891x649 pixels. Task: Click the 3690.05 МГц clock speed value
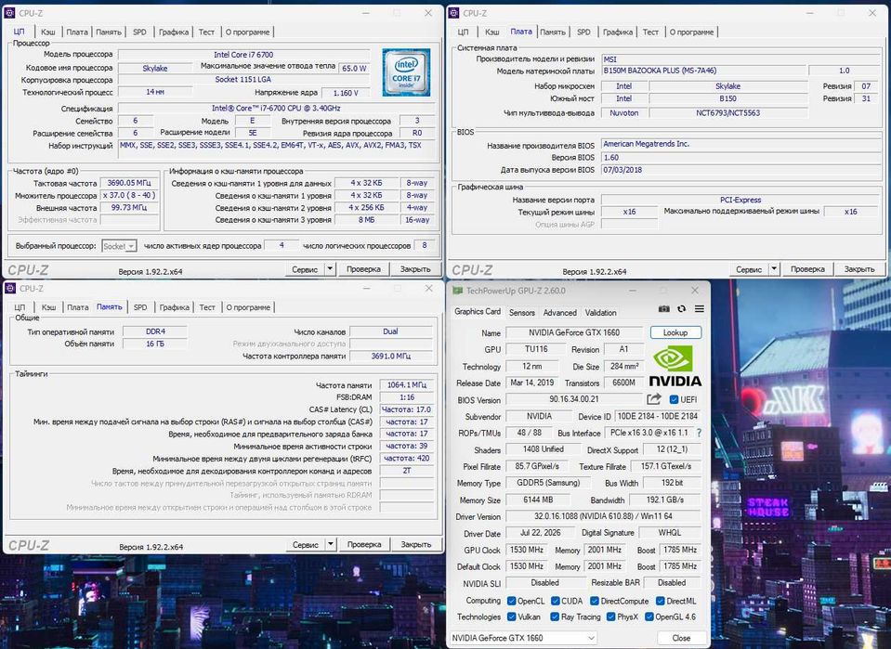tap(129, 183)
